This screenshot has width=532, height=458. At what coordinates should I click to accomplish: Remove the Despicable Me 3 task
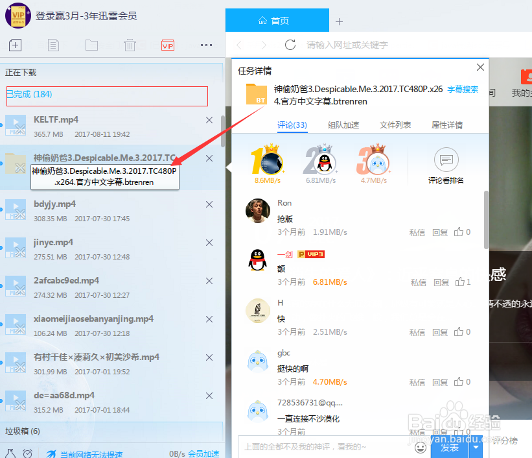[209, 158]
